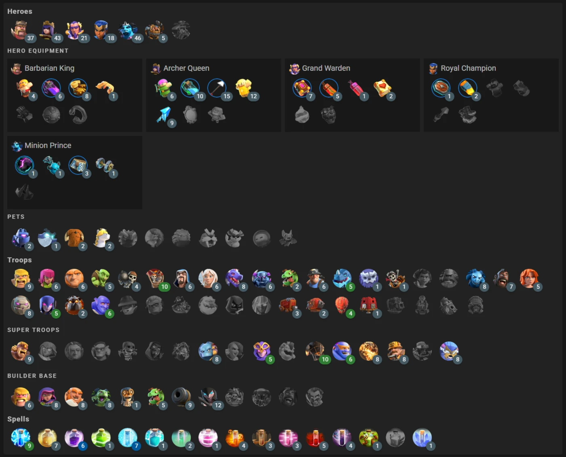Select the Eternal Tome equipment level 7

(x=302, y=88)
